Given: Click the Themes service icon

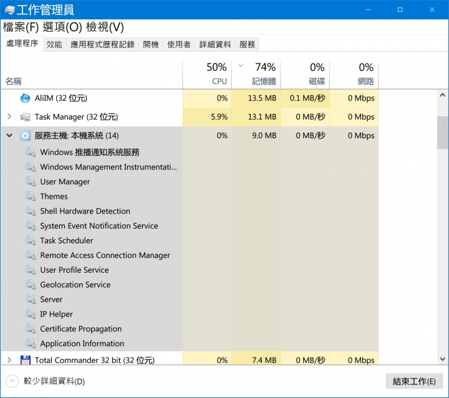Looking at the screenshot, I should (x=31, y=196).
